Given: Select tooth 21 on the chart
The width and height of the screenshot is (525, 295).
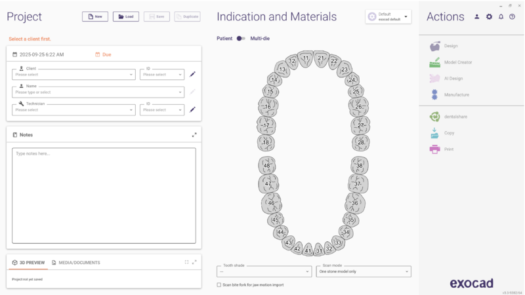Looking at the screenshot, I should [x=321, y=58].
